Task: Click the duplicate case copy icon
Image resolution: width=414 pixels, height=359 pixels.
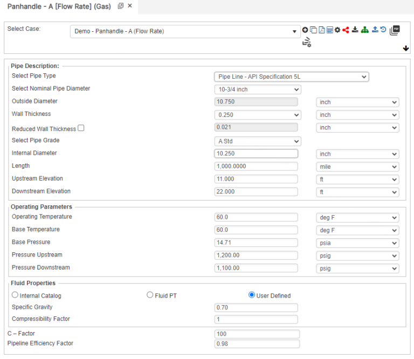Action: coord(313,30)
